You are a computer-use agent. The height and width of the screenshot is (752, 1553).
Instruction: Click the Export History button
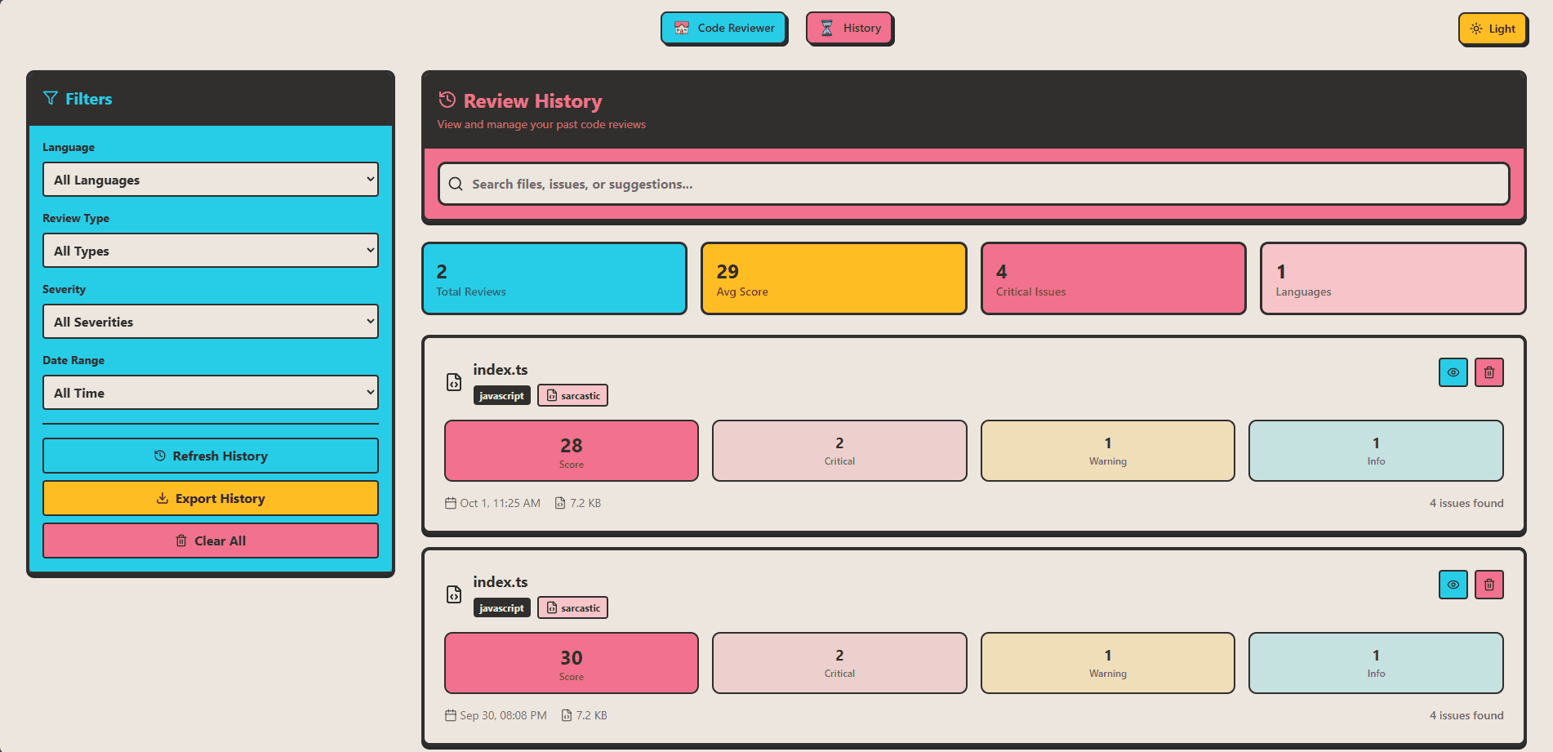pyautogui.click(x=211, y=498)
